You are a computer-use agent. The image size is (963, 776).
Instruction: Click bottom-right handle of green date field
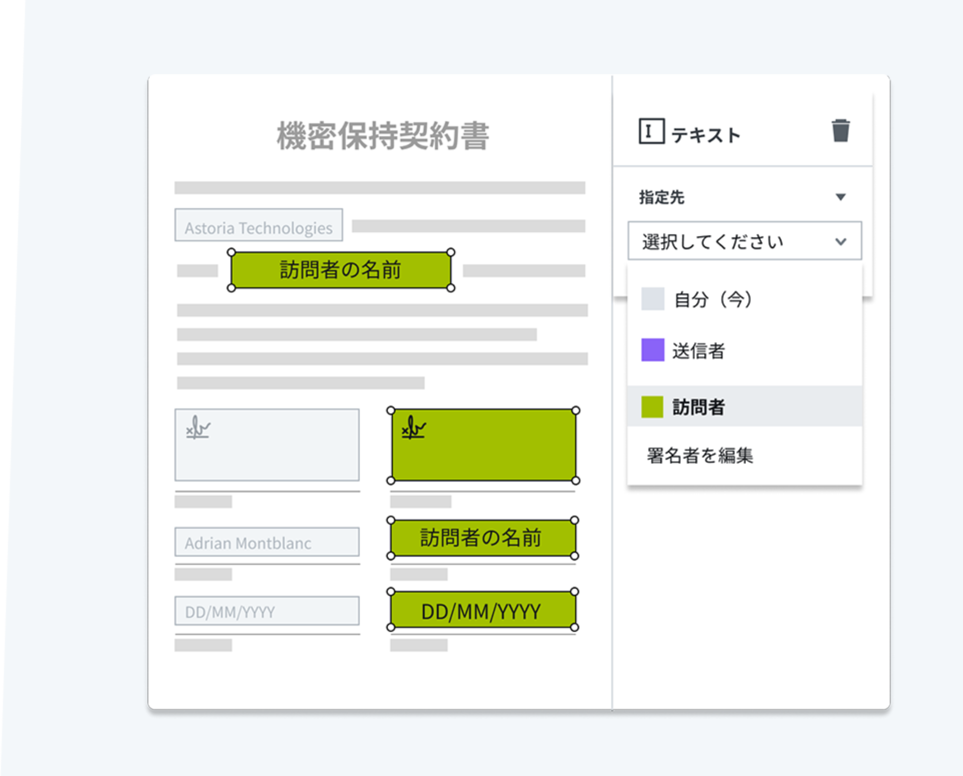pos(575,627)
